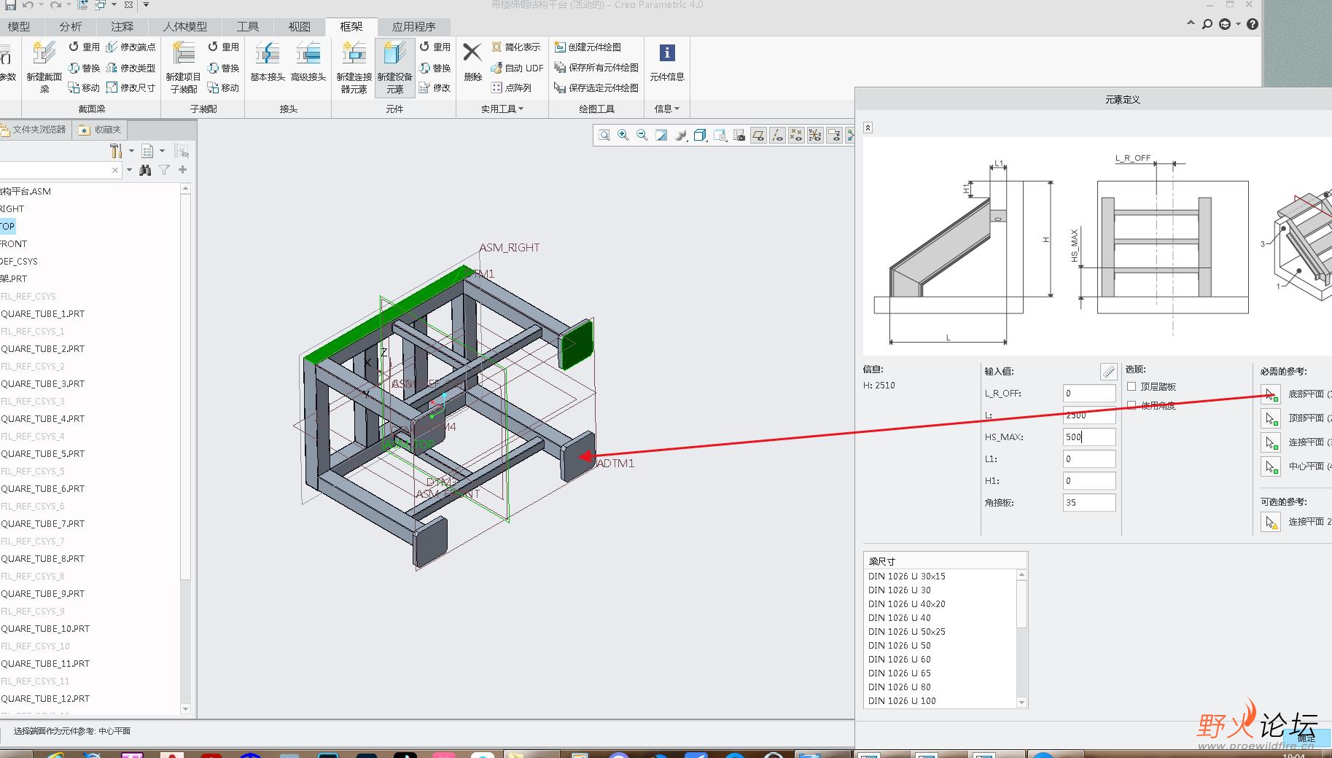Select 基本接头 (basic joint) tool
Screen dimensions: 1332x758
pyautogui.click(x=267, y=61)
